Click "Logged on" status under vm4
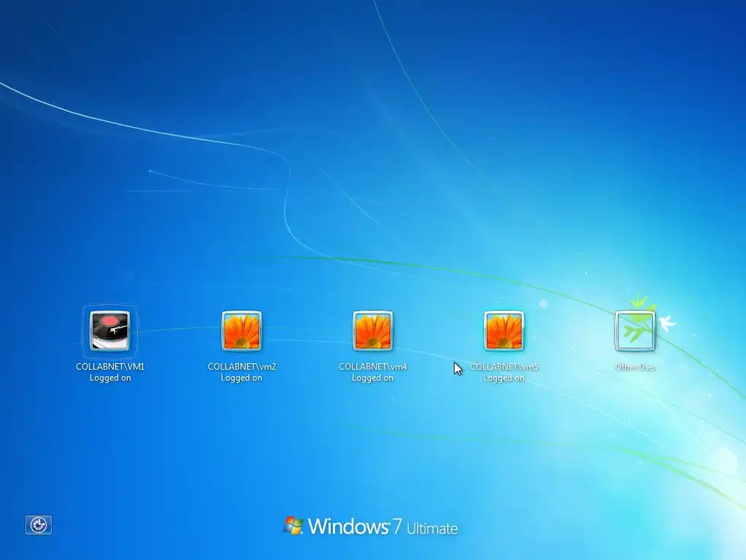Screen dimensions: 746x560 point(372,378)
